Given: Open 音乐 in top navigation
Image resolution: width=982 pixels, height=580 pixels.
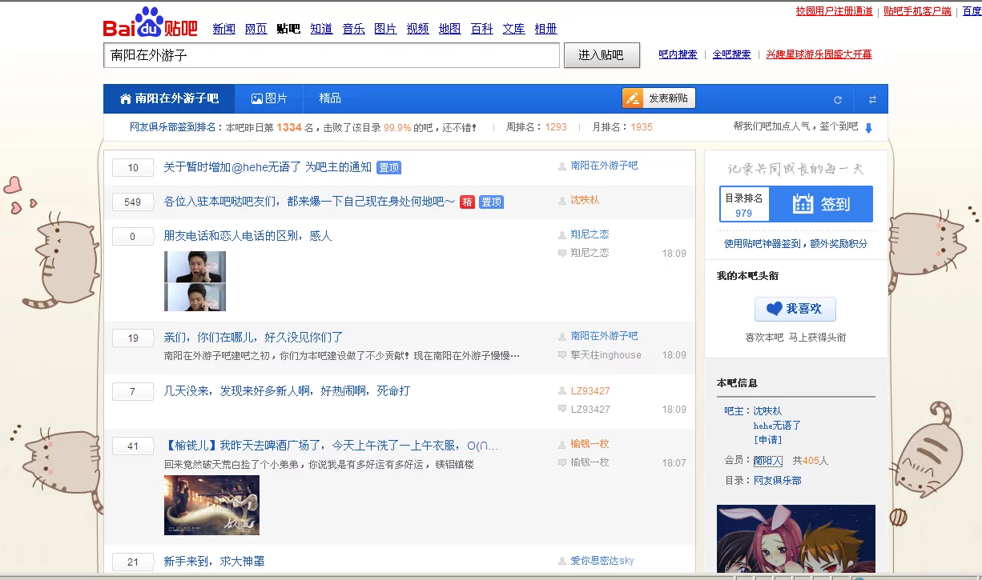Looking at the screenshot, I should pyautogui.click(x=354, y=29).
